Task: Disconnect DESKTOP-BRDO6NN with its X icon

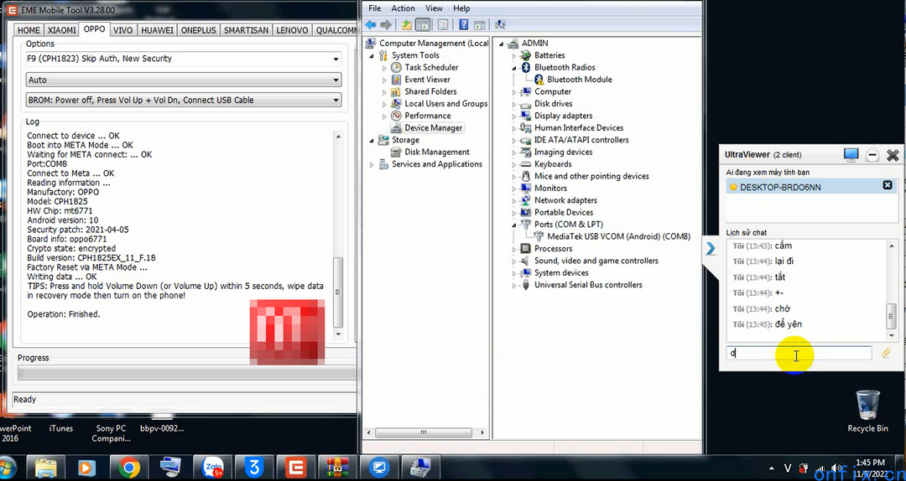Action: [888, 185]
